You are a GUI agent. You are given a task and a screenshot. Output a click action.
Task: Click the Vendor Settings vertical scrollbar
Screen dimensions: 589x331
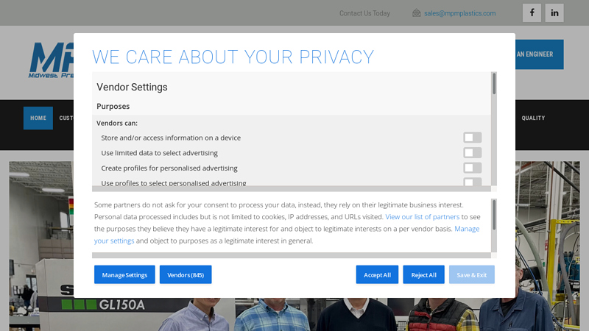(x=494, y=129)
